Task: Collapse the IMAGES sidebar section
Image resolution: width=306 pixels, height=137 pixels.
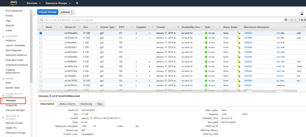Action: 3,79
